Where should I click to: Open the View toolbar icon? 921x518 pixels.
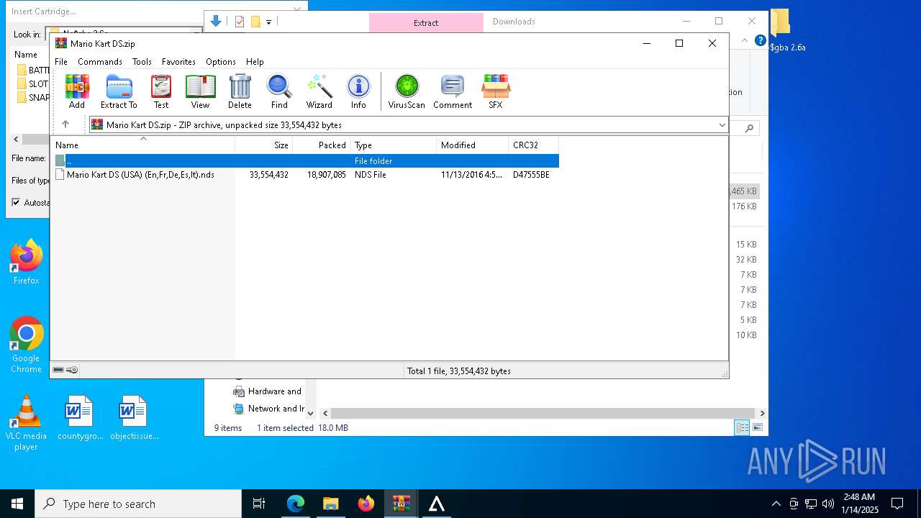(x=200, y=91)
